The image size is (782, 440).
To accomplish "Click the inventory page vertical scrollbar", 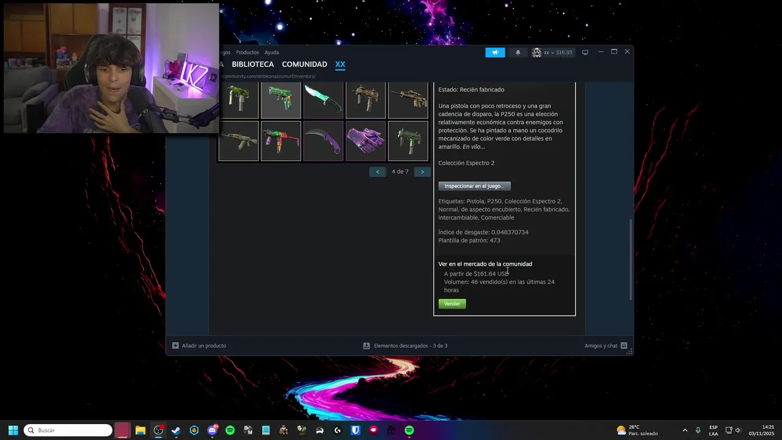I will 631,259.
